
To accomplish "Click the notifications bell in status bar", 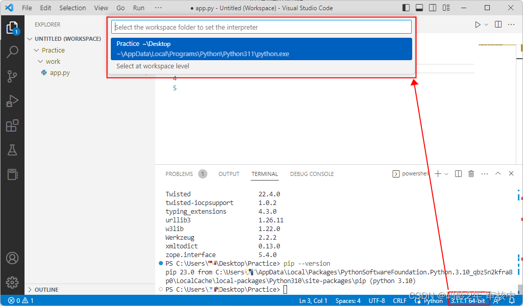I will coord(512,301).
